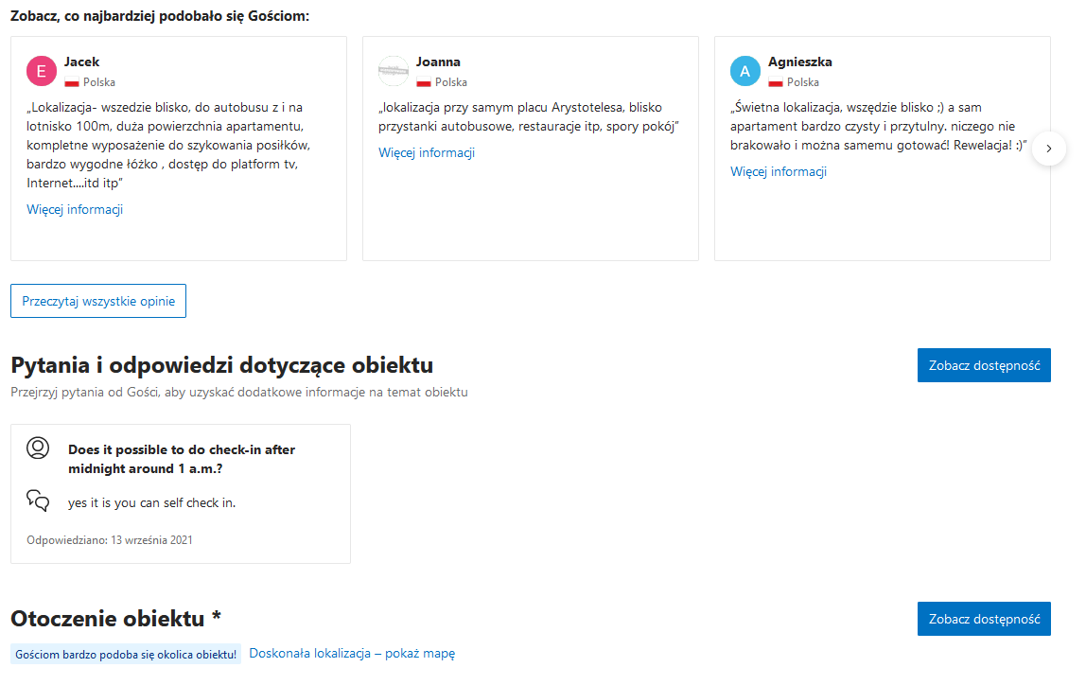
Task: Show next reviews with carousel arrow
Action: point(1048,149)
